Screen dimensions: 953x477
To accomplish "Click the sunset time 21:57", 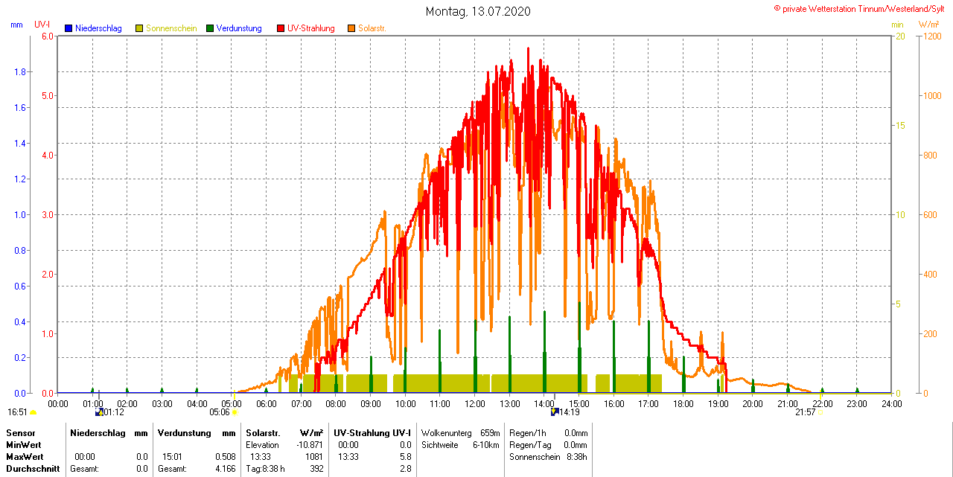I will coord(806,412).
